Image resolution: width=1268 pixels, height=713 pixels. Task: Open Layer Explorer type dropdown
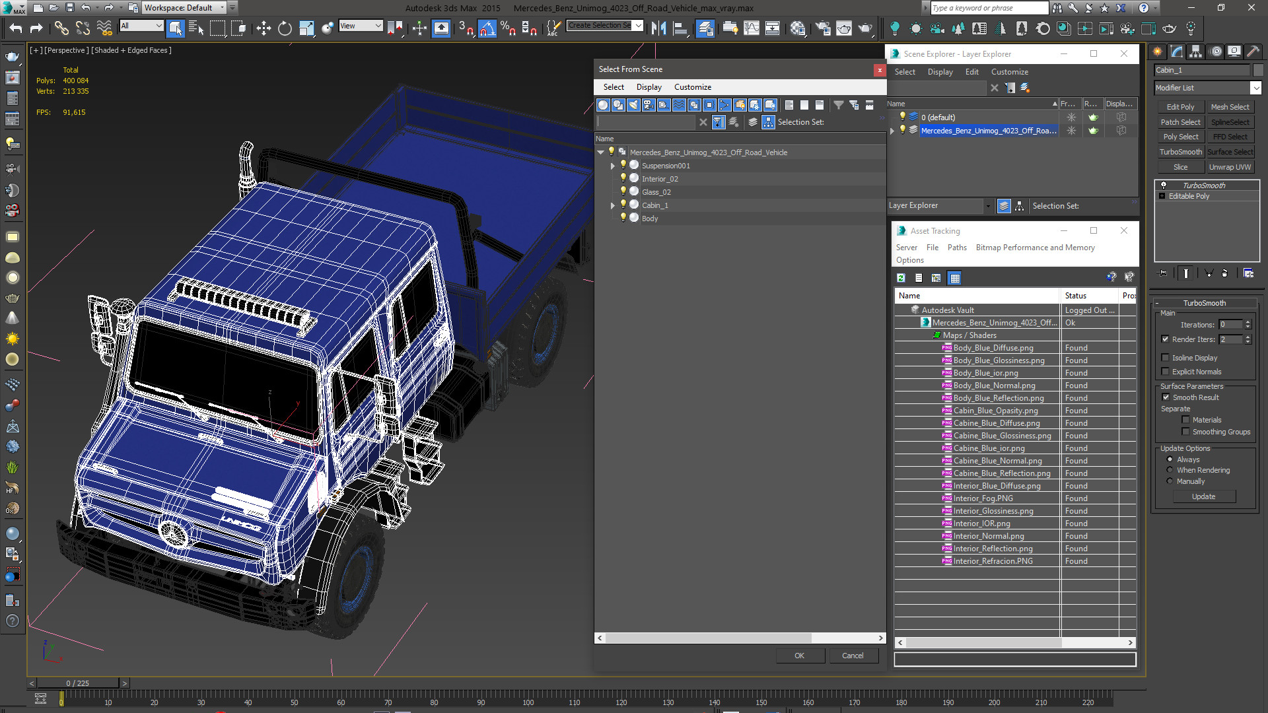[940, 206]
